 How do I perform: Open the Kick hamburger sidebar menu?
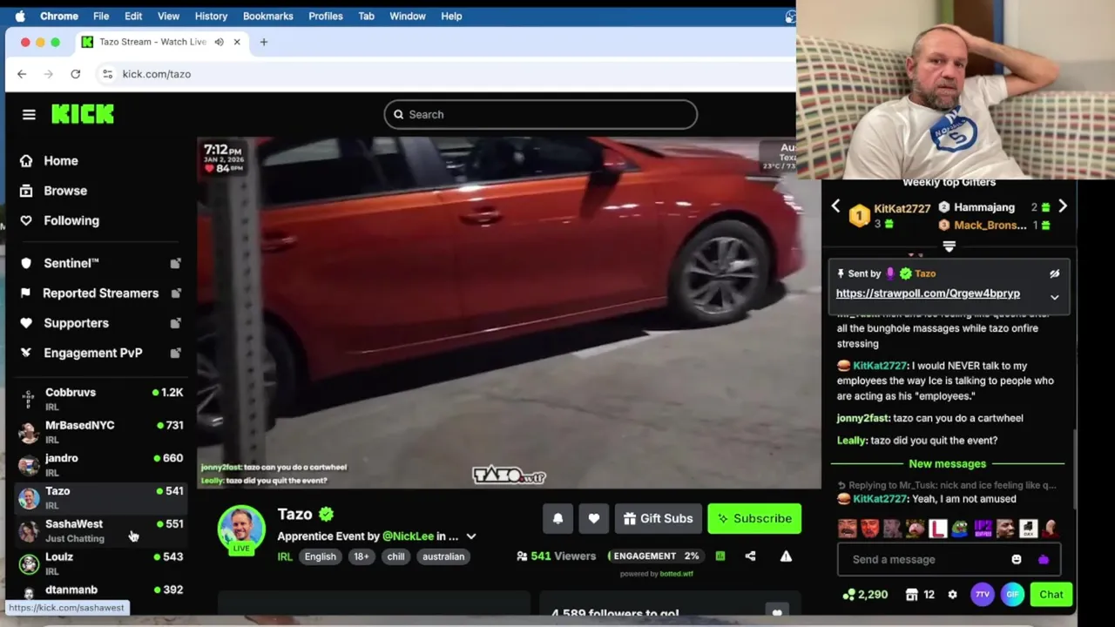point(29,114)
